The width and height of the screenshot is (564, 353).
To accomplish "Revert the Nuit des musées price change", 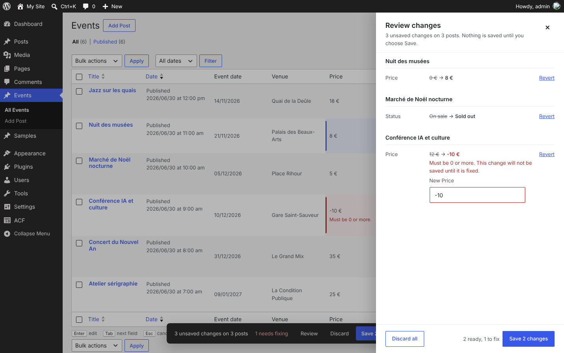I will pyautogui.click(x=547, y=78).
